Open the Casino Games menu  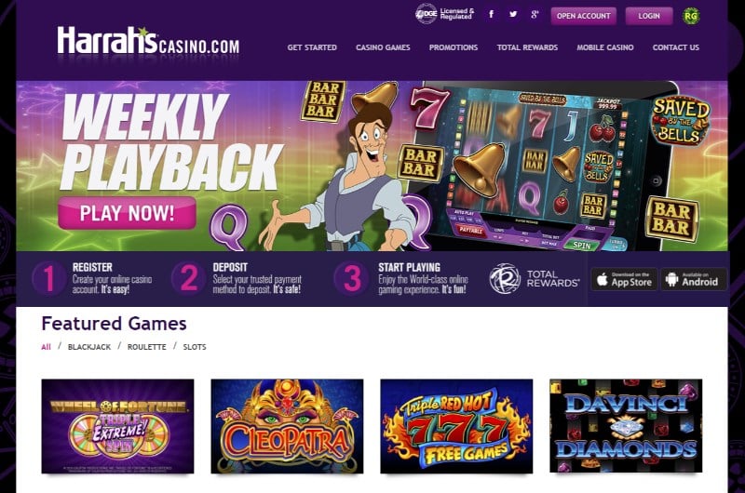[x=383, y=47]
